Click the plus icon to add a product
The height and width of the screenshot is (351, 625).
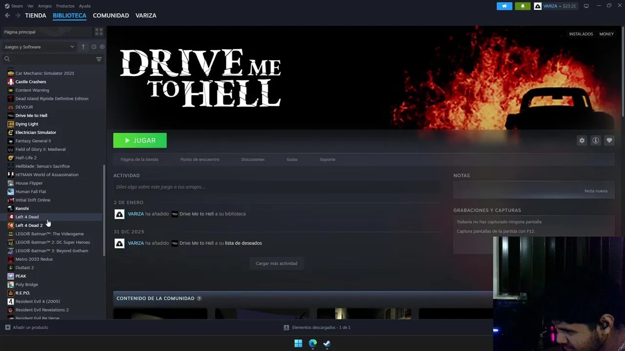point(7,328)
